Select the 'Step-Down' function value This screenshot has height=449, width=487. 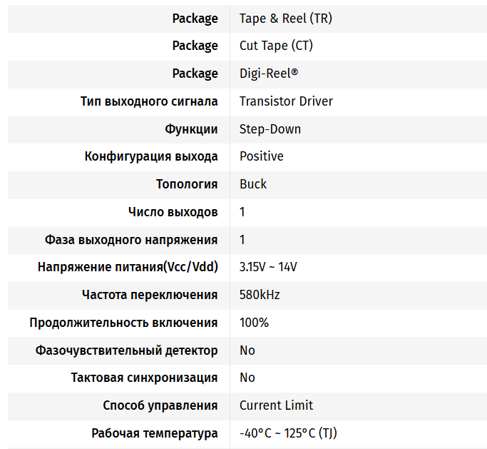(x=270, y=129)
